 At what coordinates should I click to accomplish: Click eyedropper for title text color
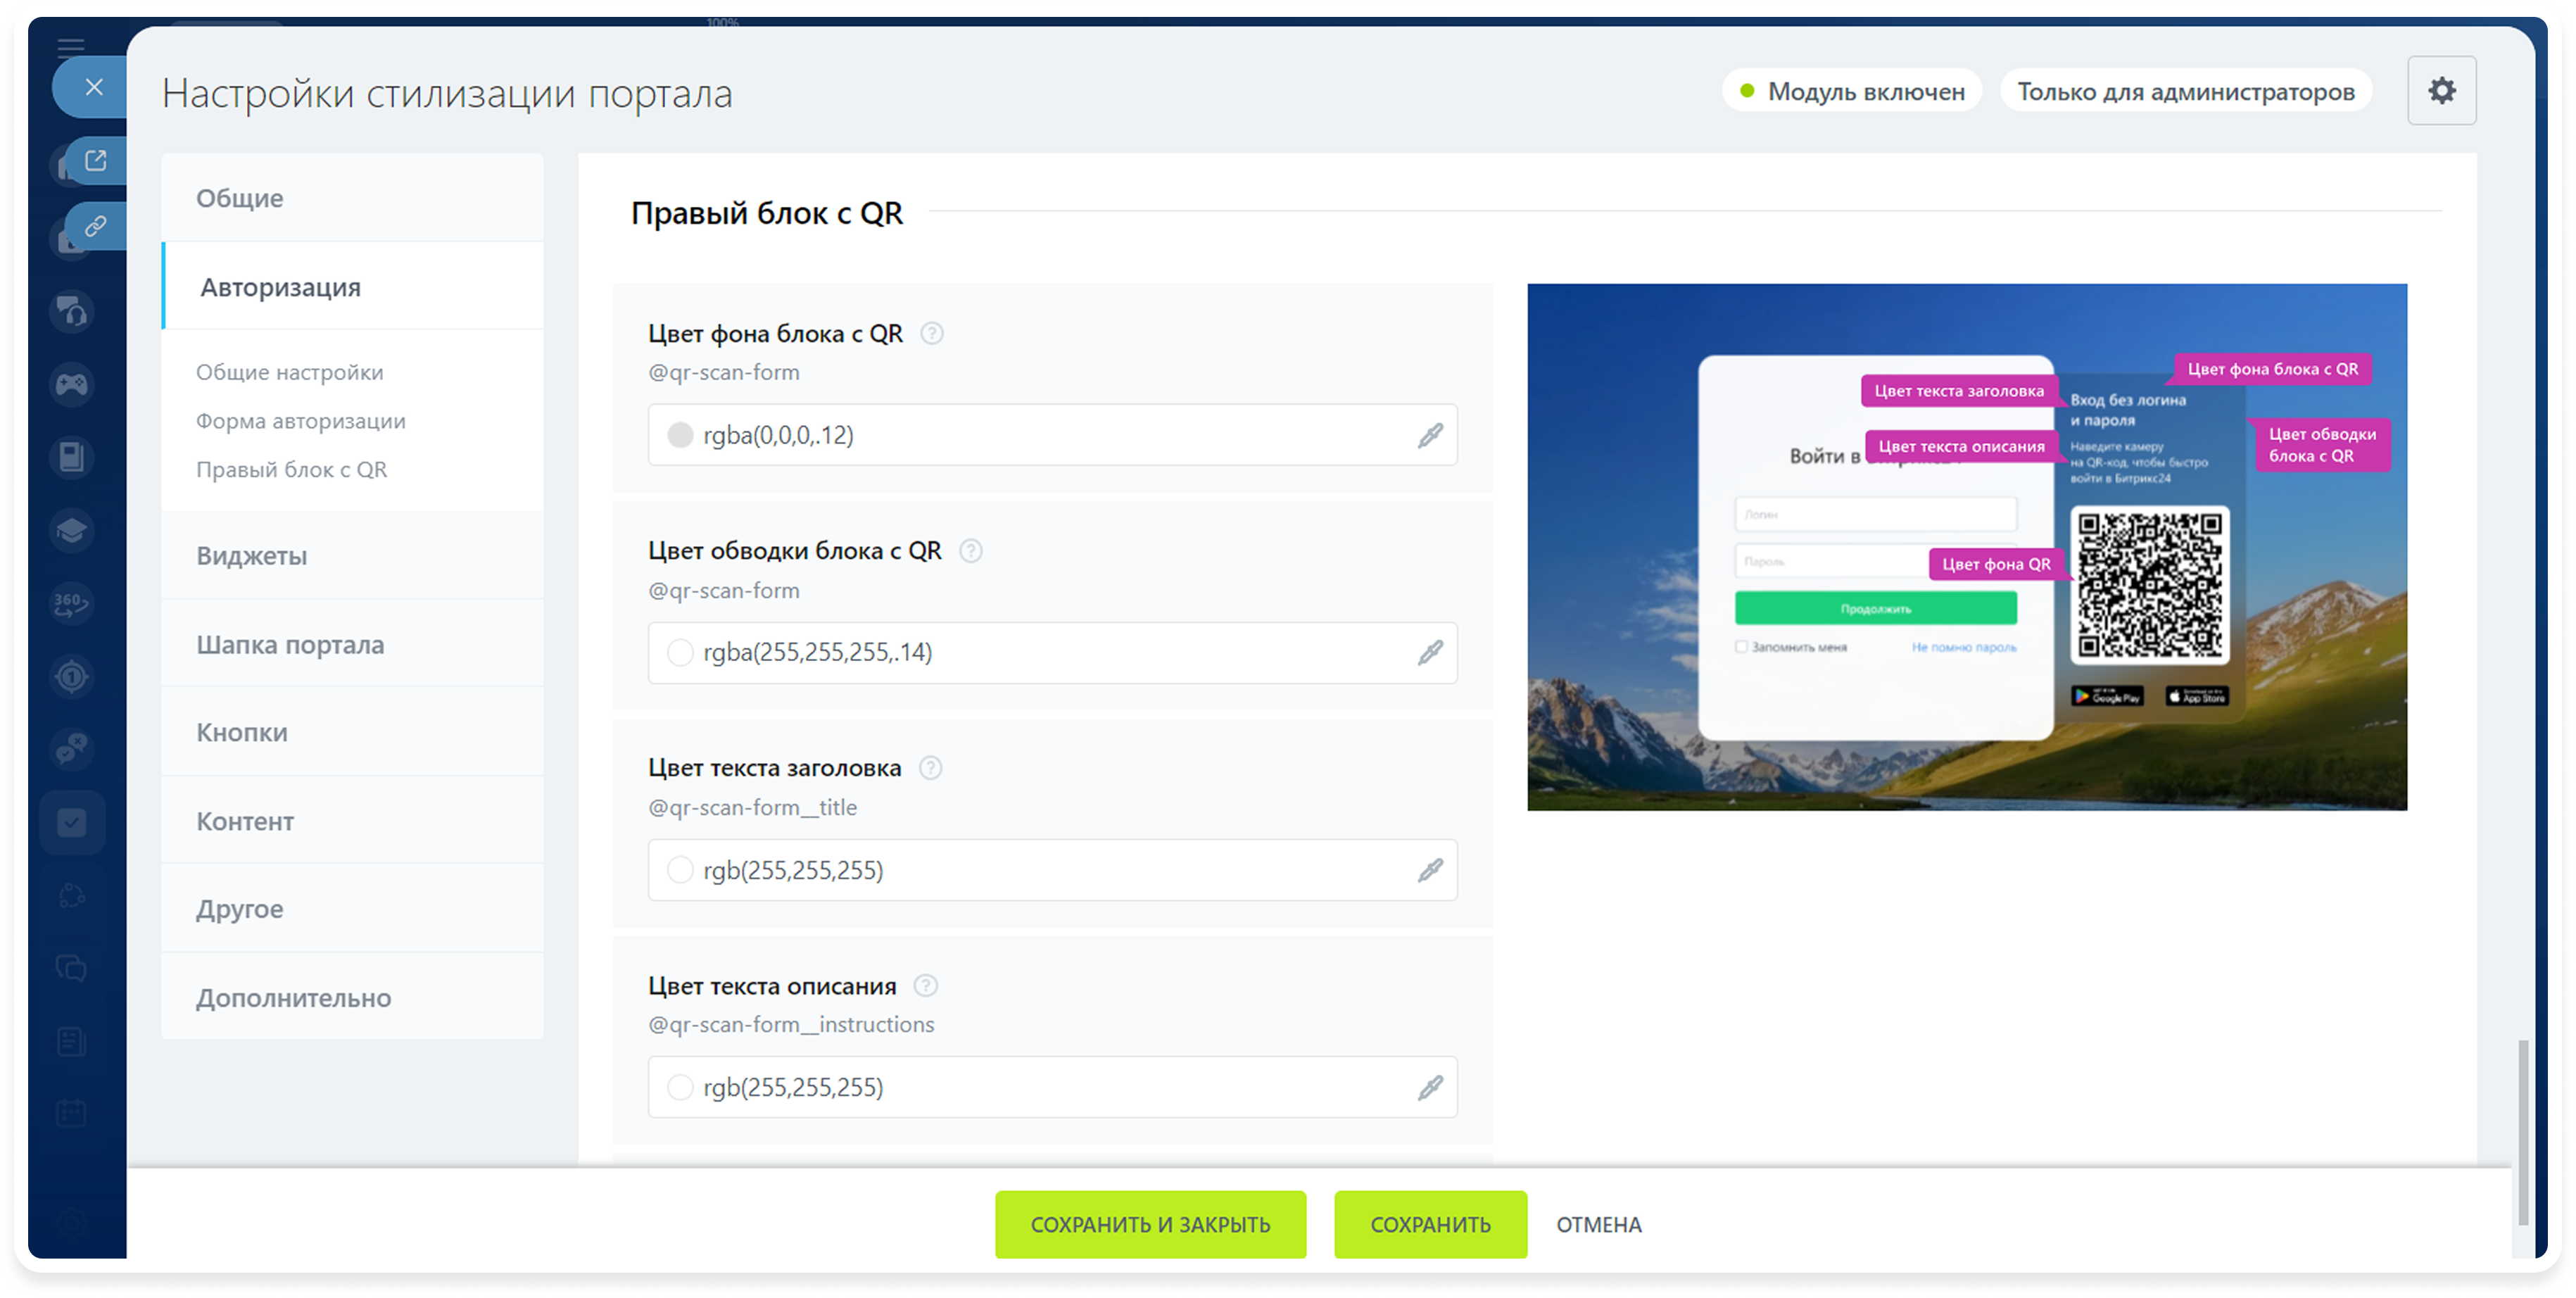[1430, 870]
